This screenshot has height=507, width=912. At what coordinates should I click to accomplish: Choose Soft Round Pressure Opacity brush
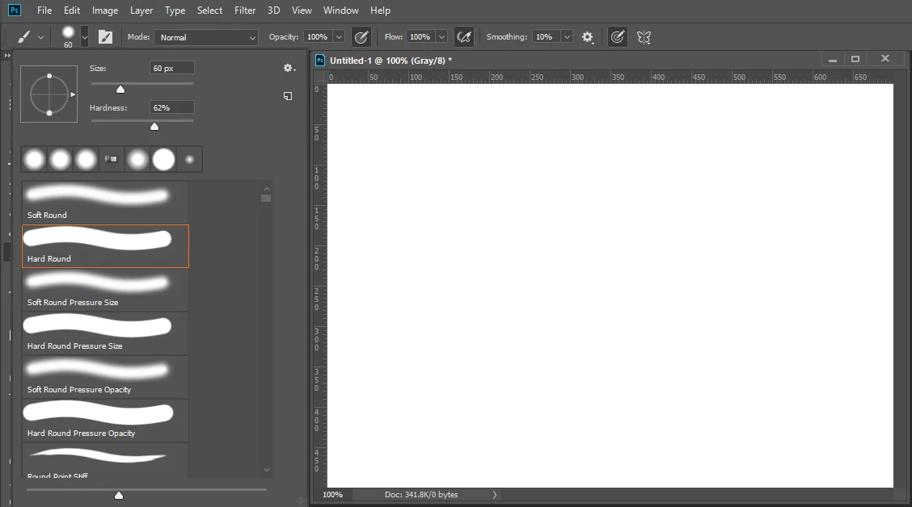(105, 377)
